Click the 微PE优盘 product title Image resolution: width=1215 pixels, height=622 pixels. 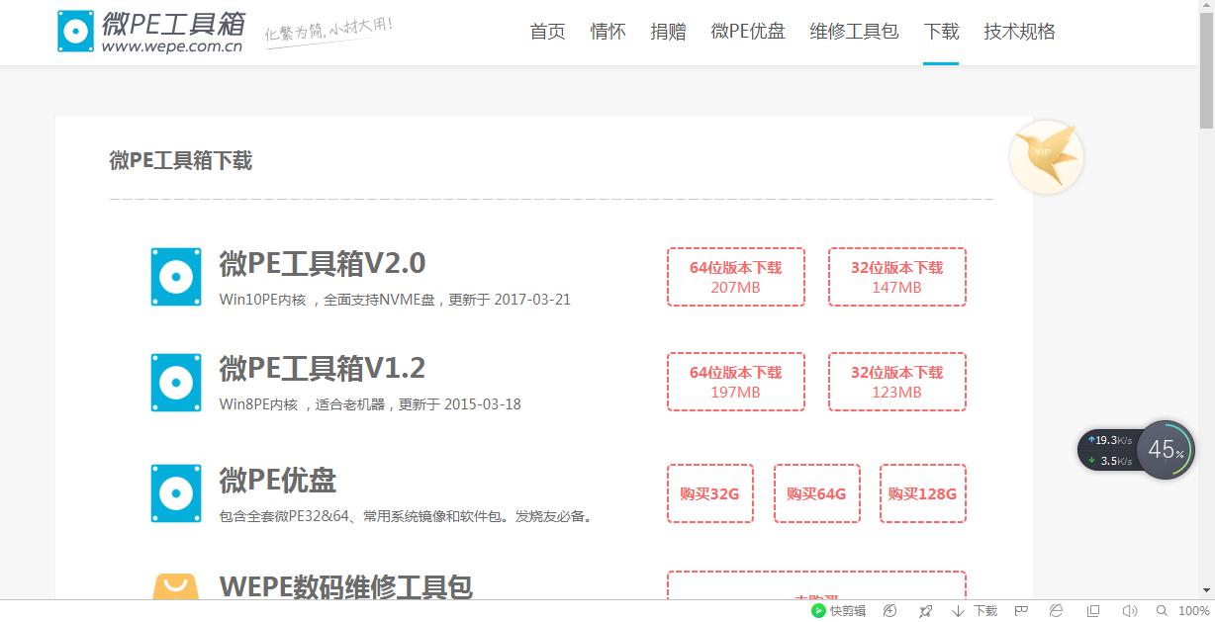point(278,481)
